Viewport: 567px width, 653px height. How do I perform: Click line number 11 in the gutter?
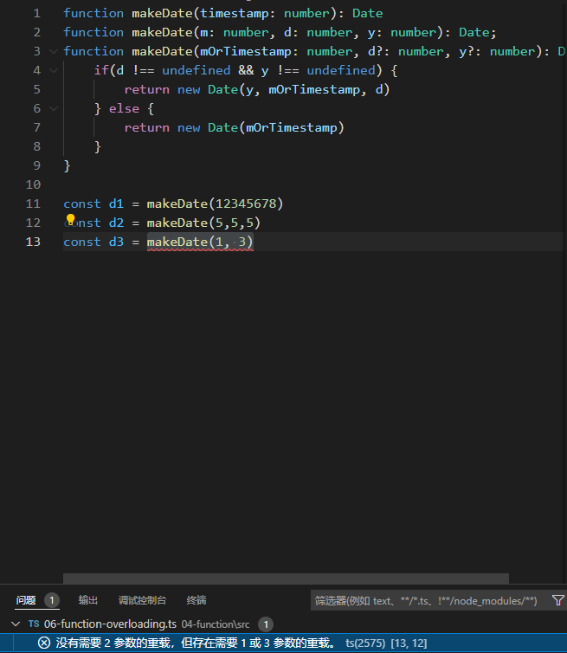[x=34, y=204]
